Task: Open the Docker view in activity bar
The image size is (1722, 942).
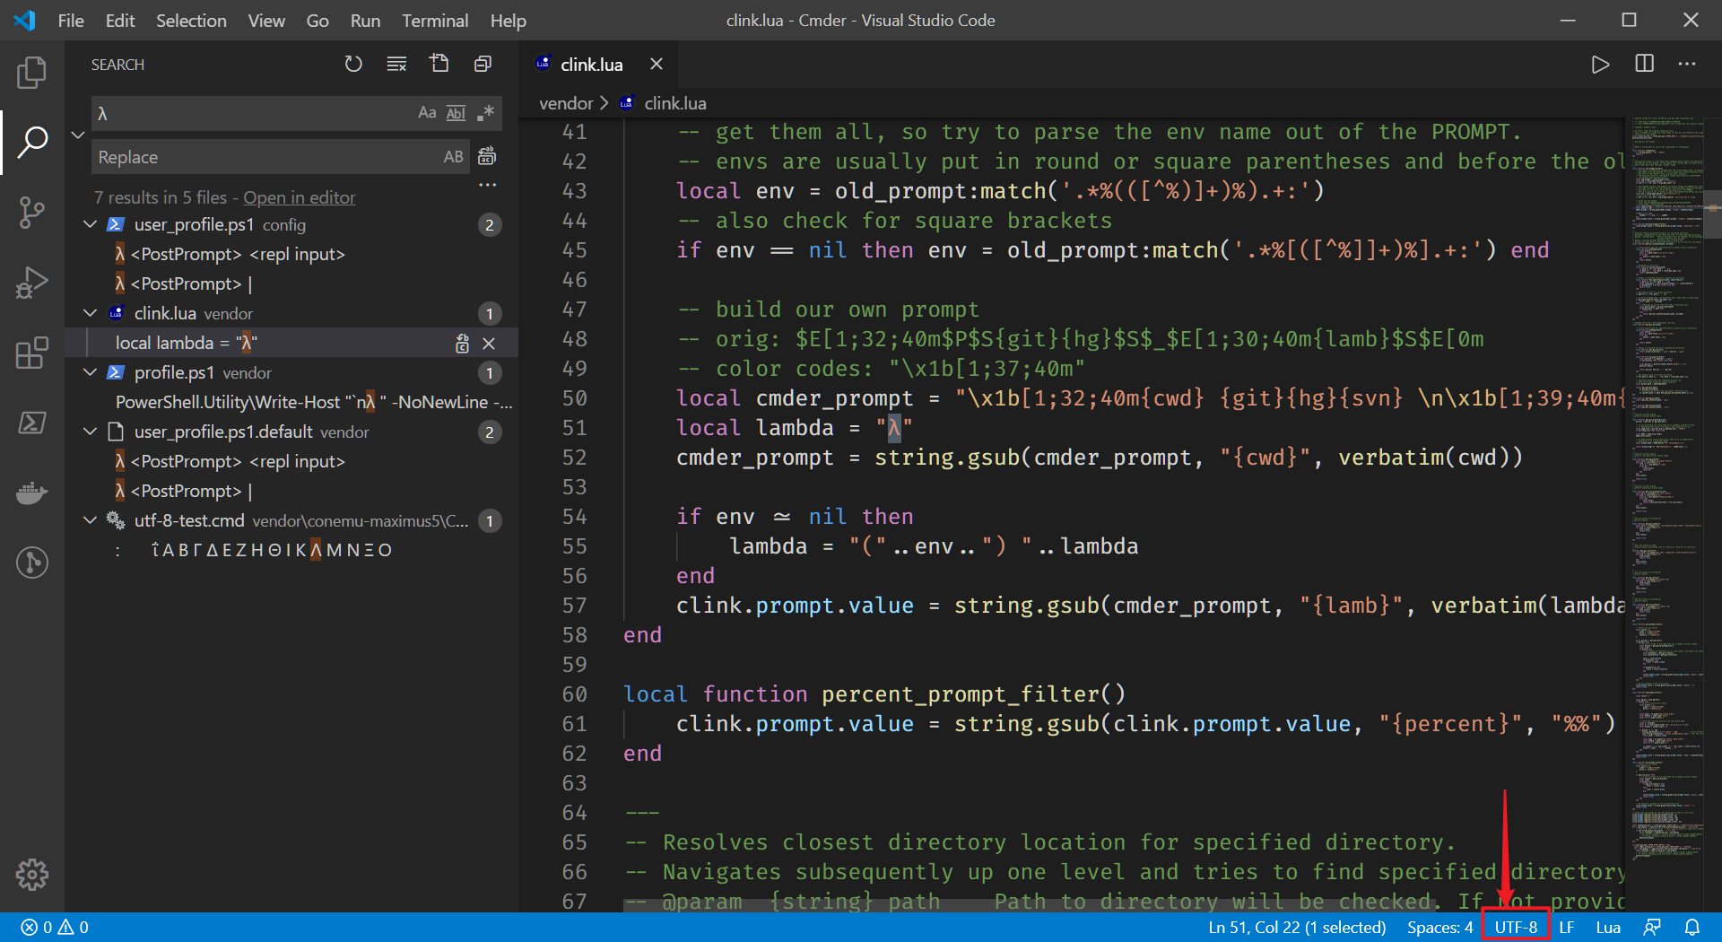Action: [x=31, y=493]
